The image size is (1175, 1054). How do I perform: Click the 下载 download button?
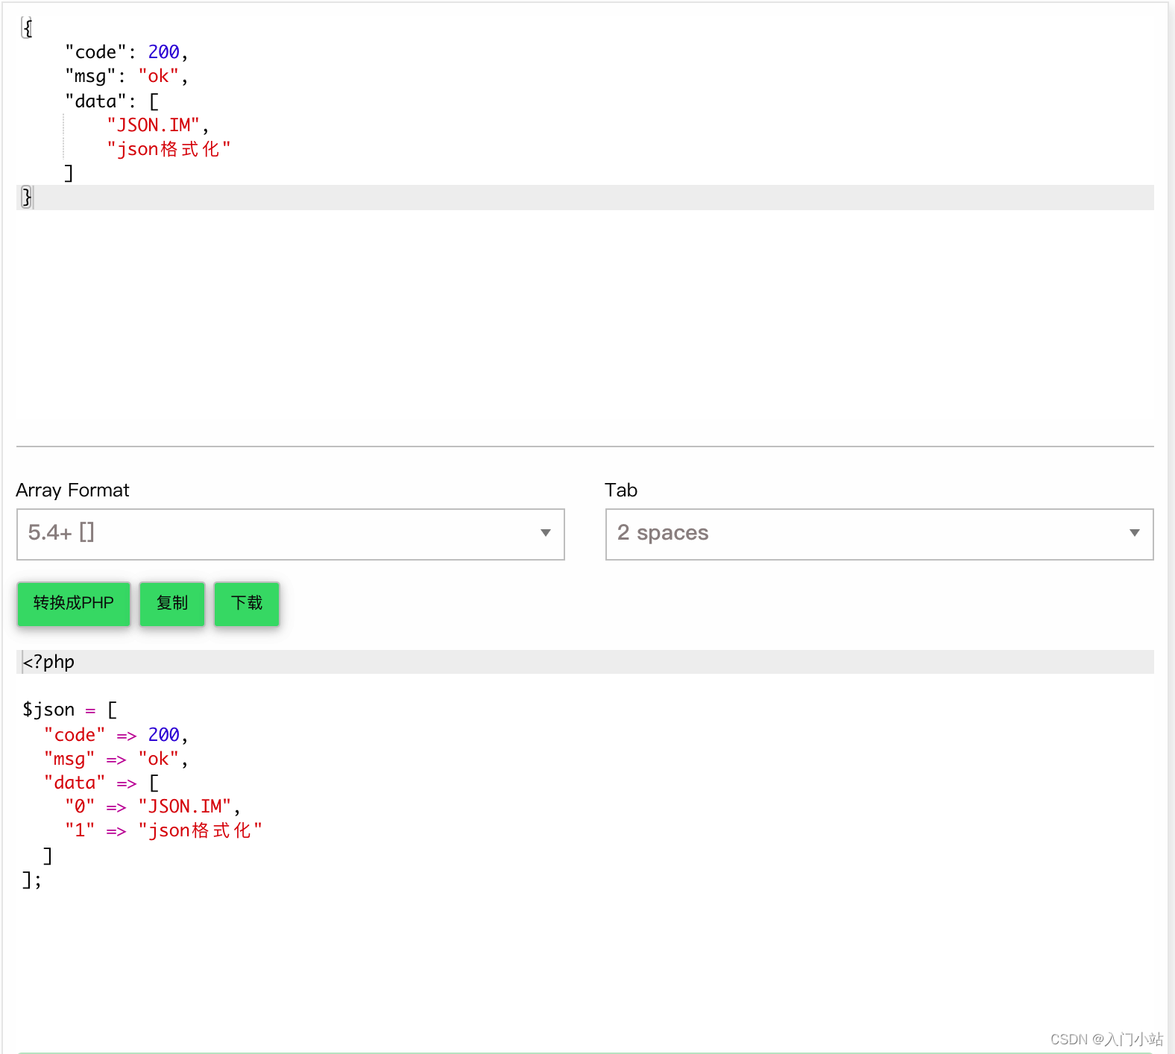(247, 603)
